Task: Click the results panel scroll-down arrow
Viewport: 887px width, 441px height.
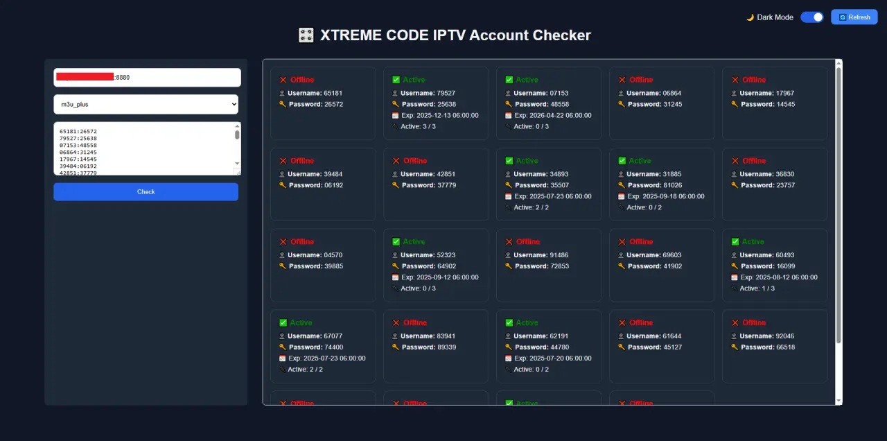Action: point(838,401)
